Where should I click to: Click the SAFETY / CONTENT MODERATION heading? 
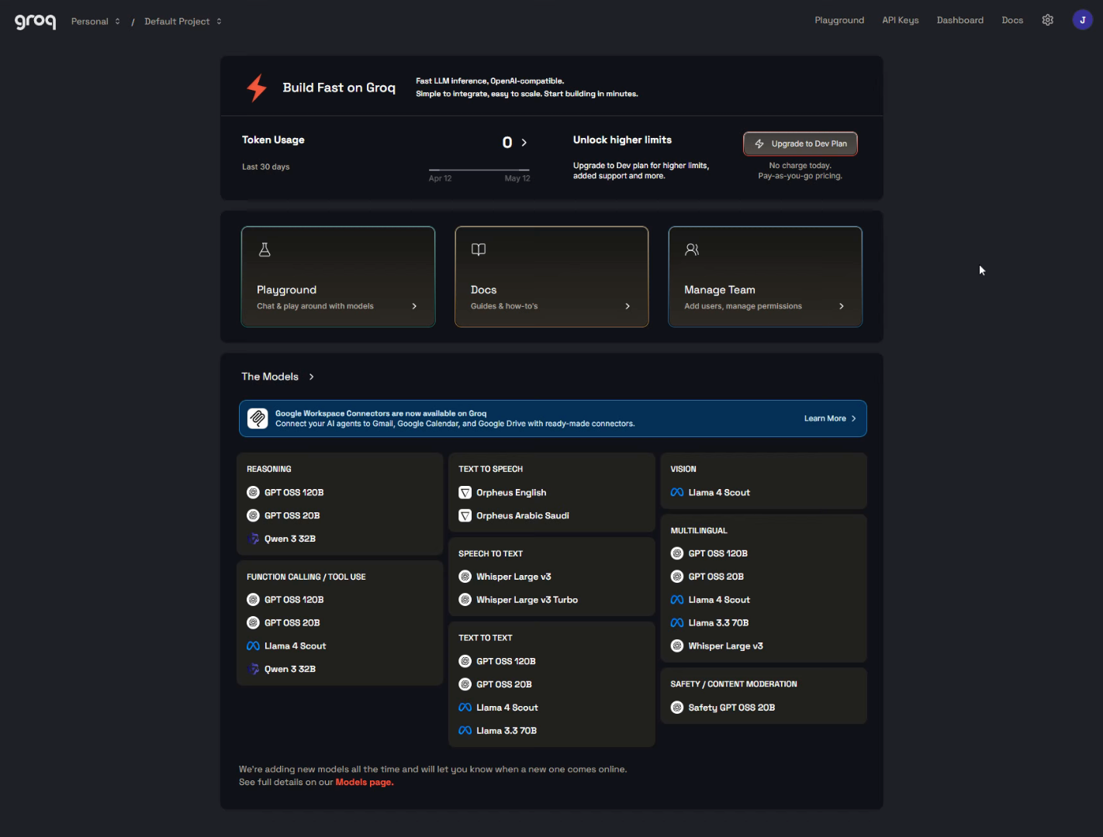point(734,684)
